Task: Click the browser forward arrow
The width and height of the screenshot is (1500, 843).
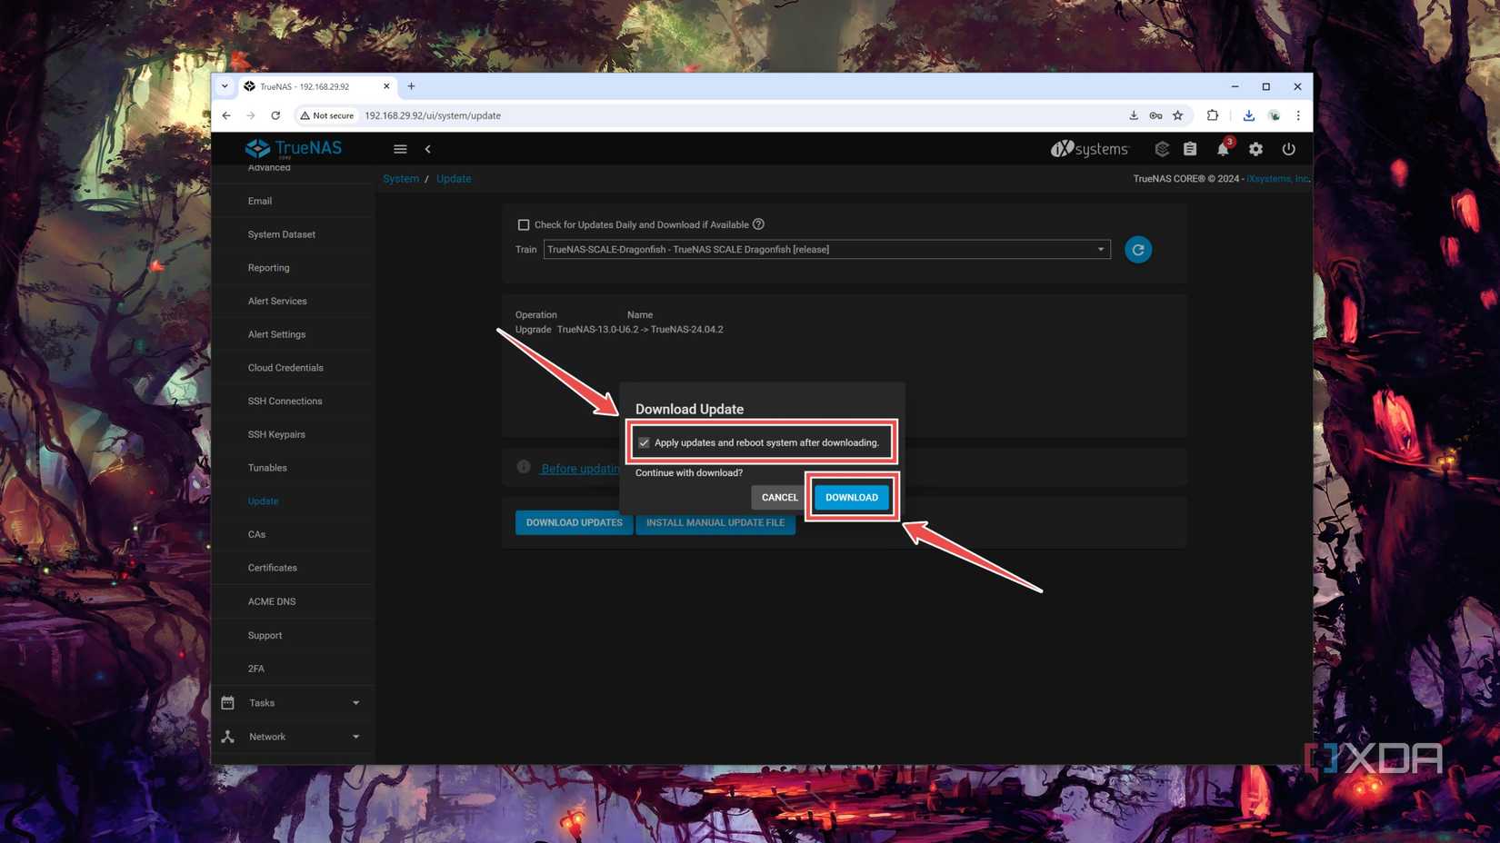Action: click(251, 115)
